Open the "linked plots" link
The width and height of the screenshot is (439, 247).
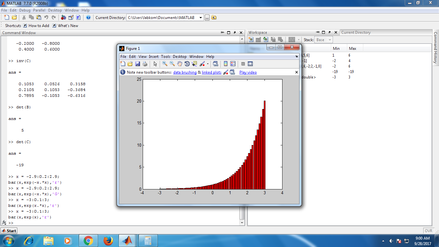211,72
